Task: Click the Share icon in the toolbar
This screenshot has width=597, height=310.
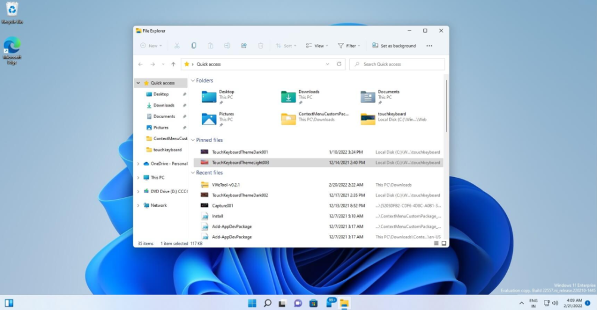Action: (x=244, y=46)
